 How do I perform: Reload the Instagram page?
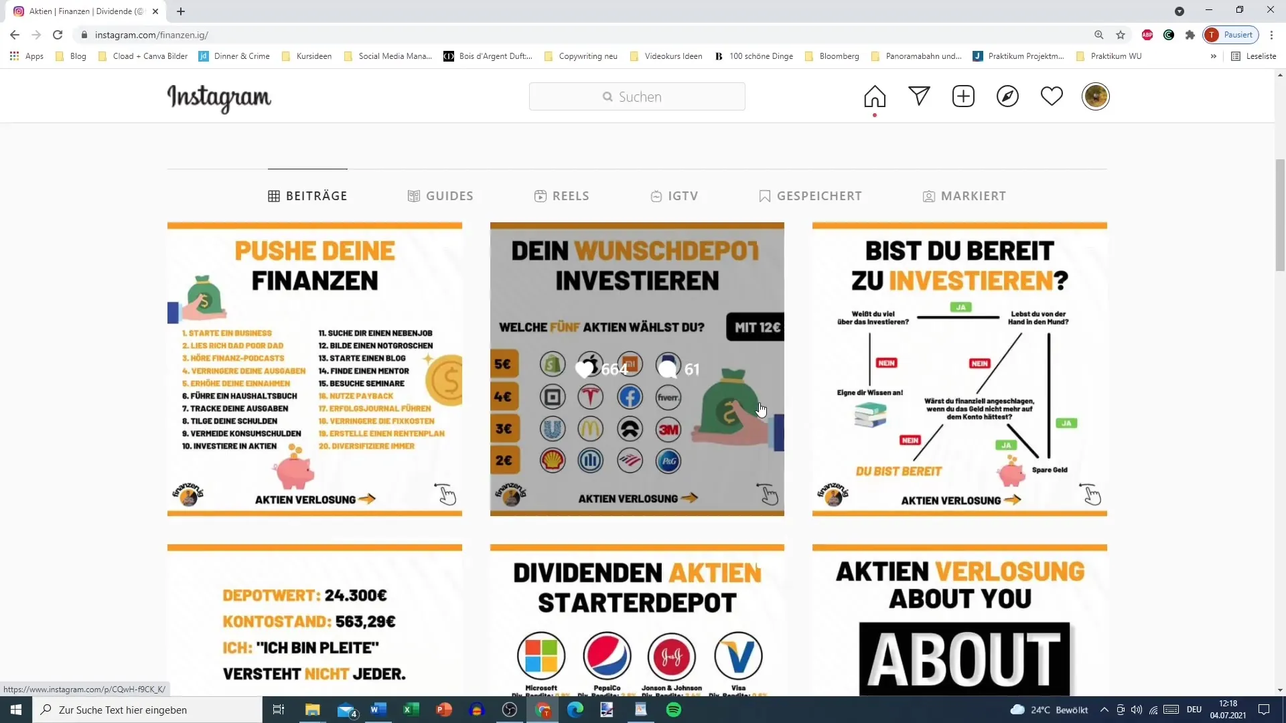(x=58, y=35)
